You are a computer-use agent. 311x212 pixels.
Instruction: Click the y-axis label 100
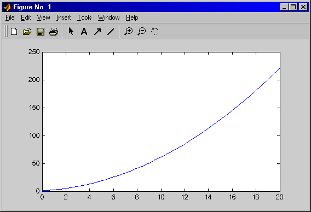pos(34,136)
